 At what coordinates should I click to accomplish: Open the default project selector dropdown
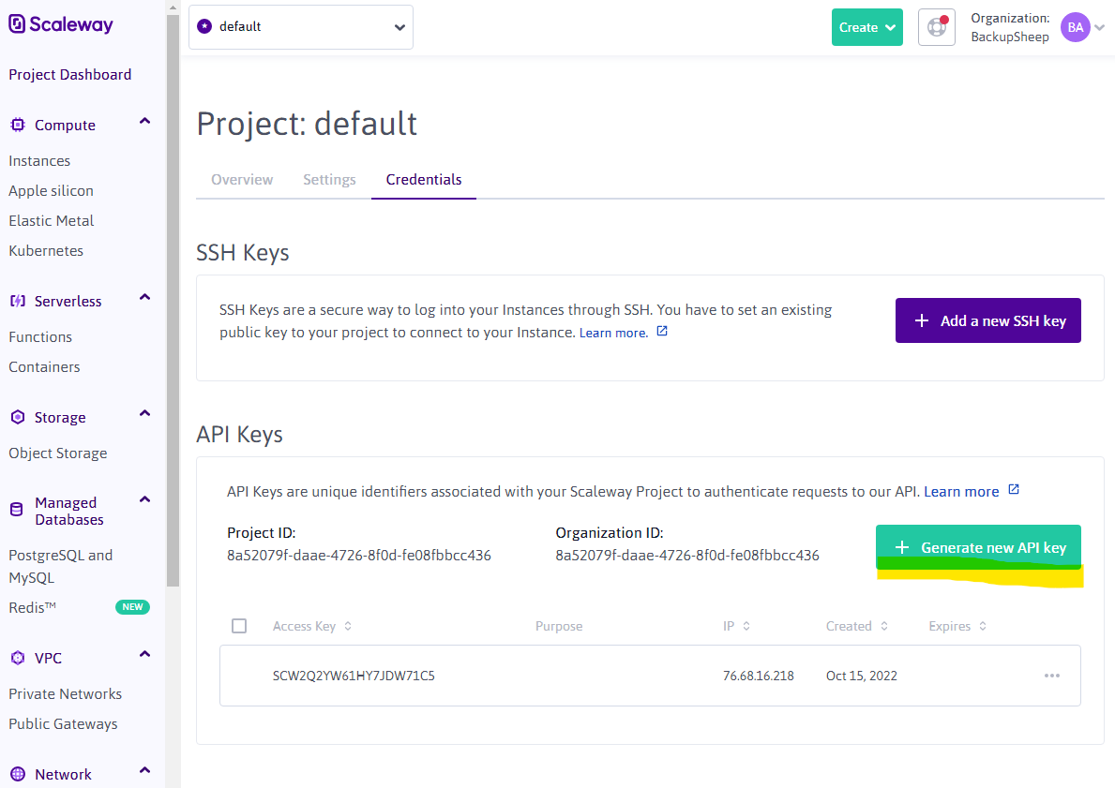click(301, 27)
